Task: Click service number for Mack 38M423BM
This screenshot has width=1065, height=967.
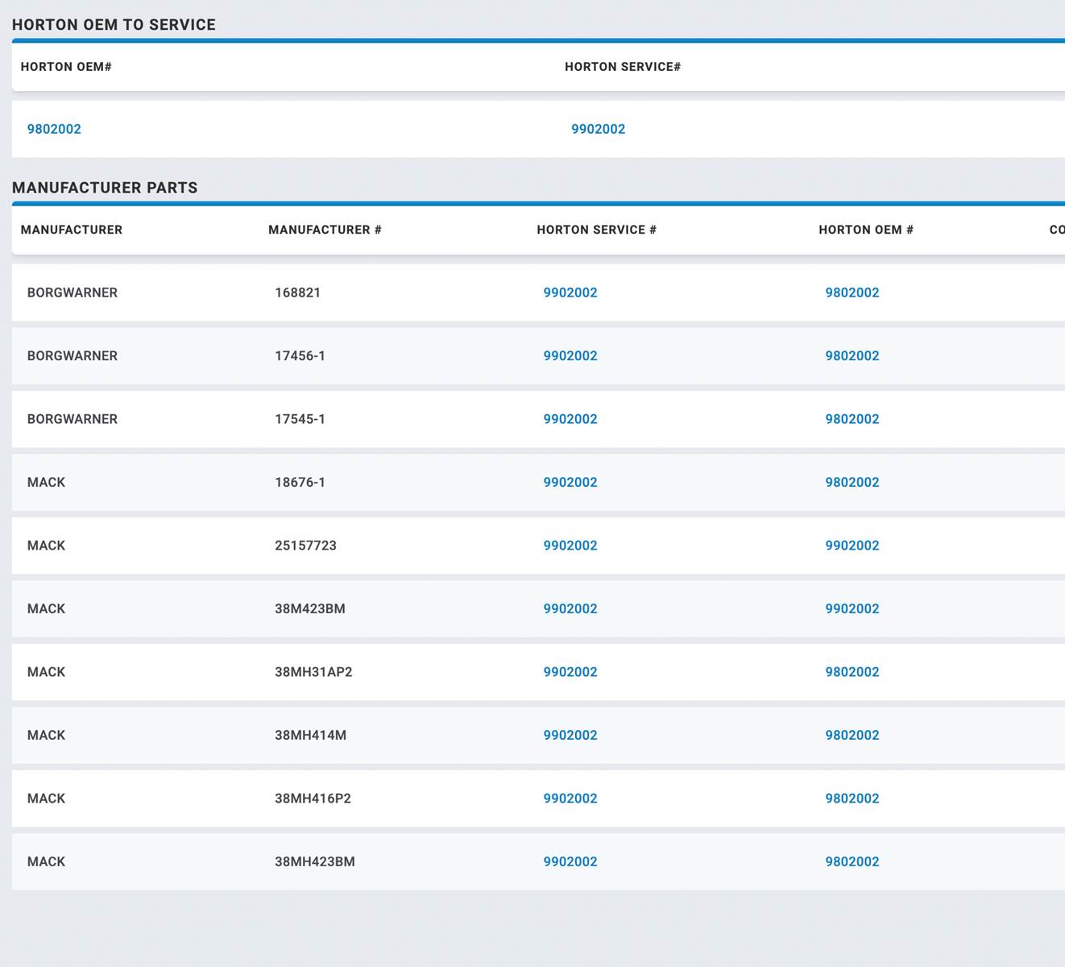Action: point(570,609)
